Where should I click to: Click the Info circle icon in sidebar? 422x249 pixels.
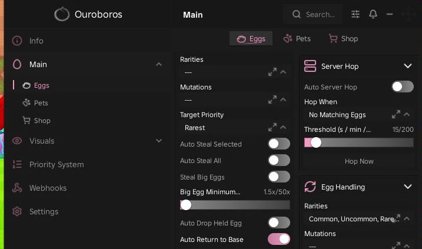(17, 41)
